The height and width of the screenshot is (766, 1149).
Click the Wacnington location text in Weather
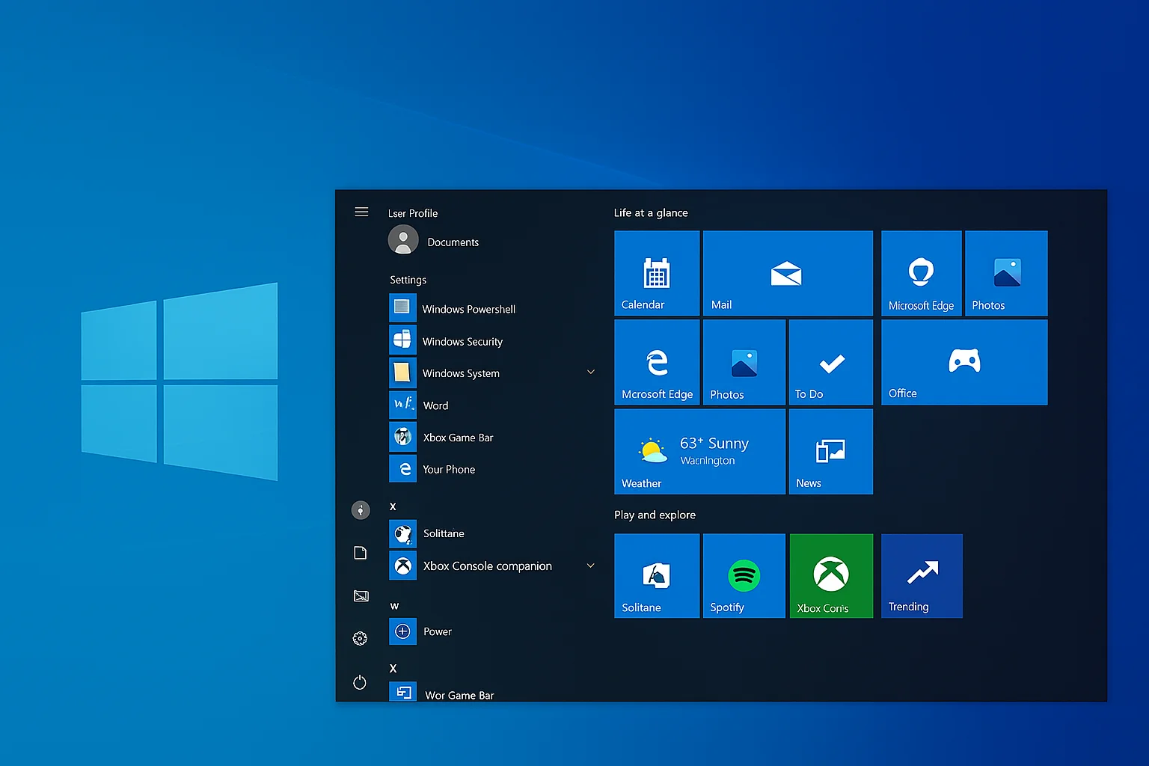point(708,461)
